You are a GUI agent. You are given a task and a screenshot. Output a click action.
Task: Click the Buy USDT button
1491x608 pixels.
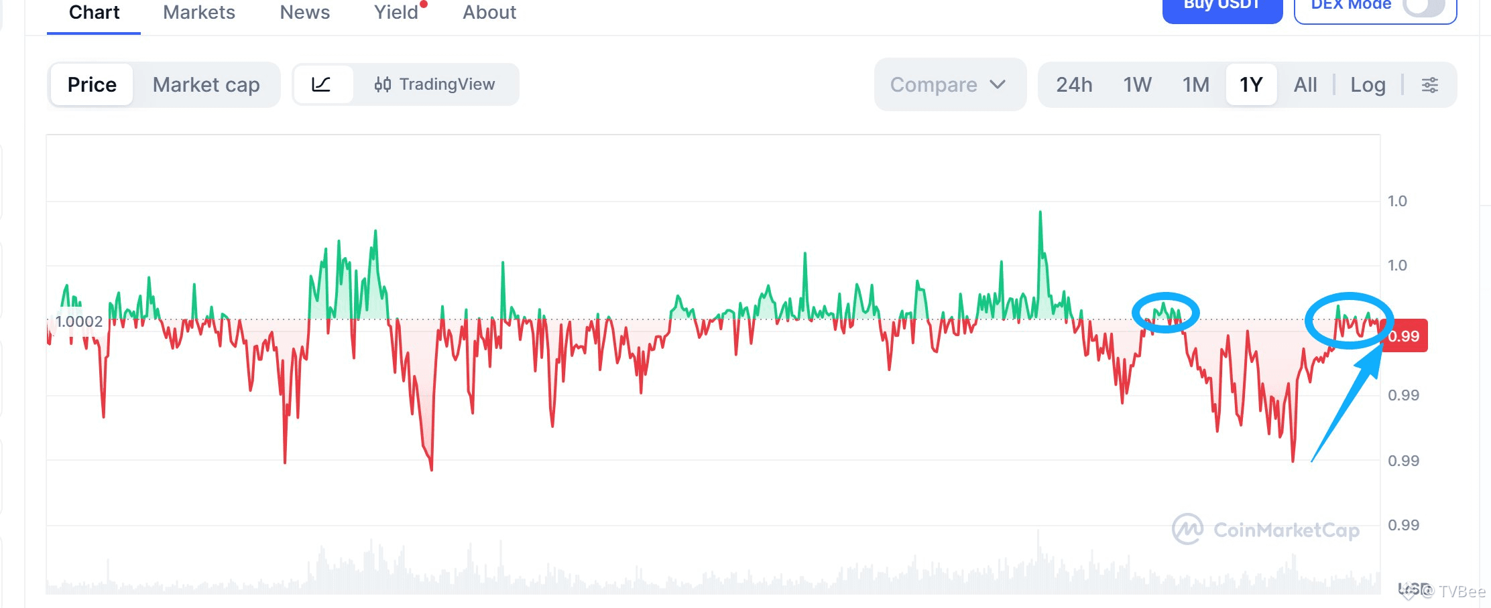[x=1221, y=7]
